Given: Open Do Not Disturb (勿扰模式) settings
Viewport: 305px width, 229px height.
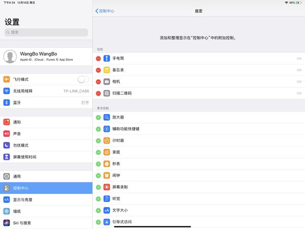Looking at the screenshot, I should pos(46,145).
